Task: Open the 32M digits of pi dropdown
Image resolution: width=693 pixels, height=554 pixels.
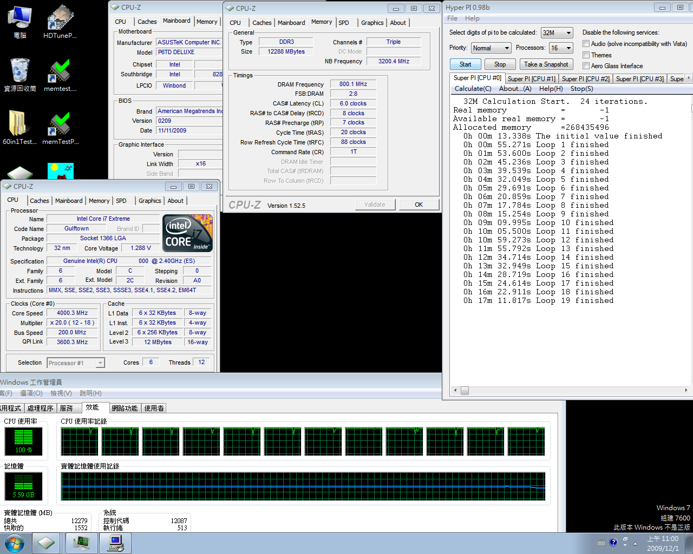Action: click(557, 33)
